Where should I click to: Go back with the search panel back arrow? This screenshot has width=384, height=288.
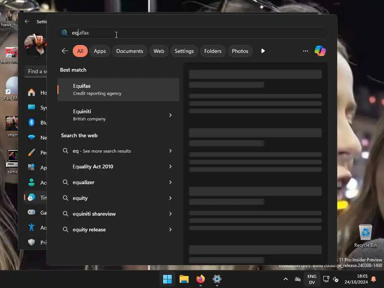(x=65, y=51)
